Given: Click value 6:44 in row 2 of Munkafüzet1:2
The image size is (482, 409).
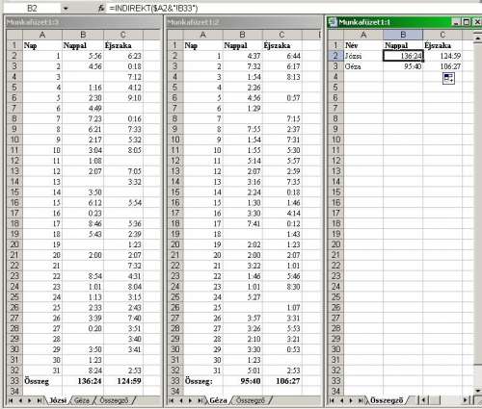Looking at the screenshot, I should tap(282, 56).
